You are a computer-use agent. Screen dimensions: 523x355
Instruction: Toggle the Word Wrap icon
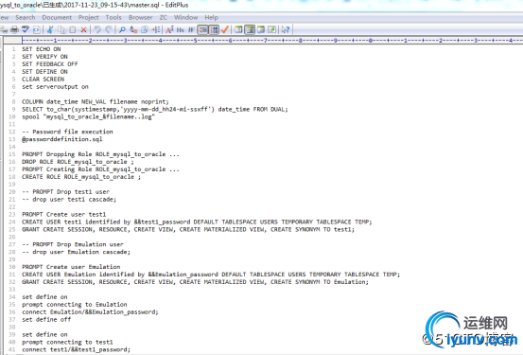point(191,29)
